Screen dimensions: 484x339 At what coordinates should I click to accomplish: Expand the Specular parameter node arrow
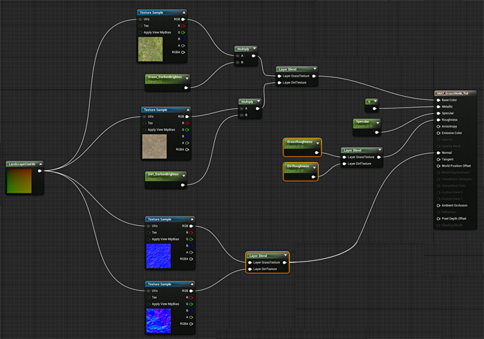click(x=377, y=122)
